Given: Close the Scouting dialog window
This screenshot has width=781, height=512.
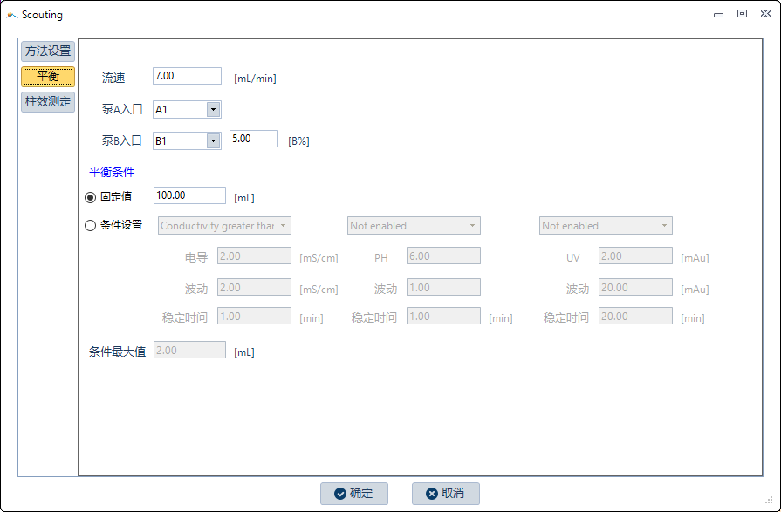Looking at the screenshot, I should tap(765, 14).
